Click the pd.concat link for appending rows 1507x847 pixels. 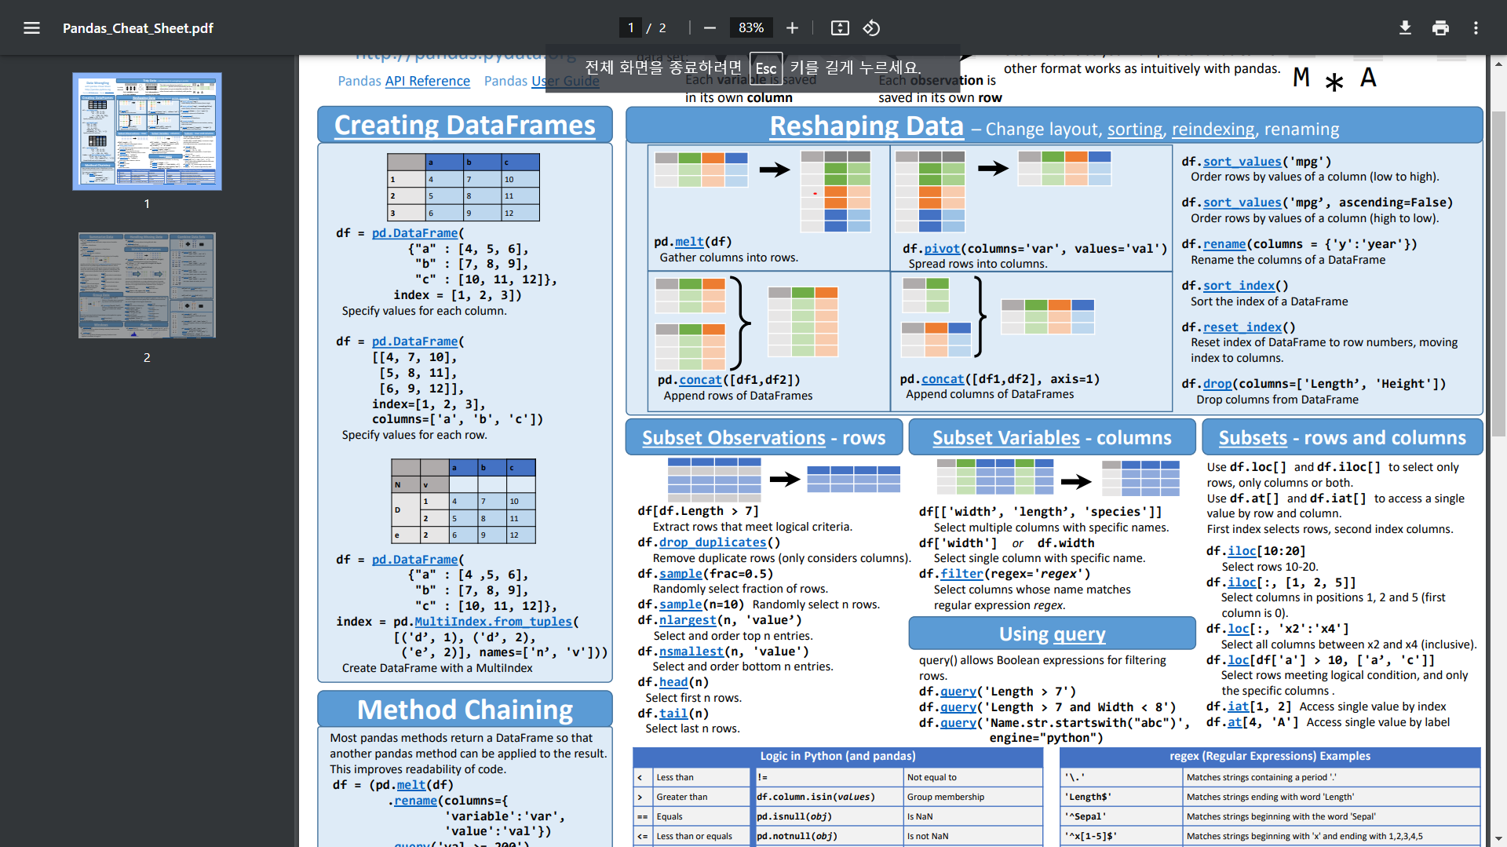point(700,380)
